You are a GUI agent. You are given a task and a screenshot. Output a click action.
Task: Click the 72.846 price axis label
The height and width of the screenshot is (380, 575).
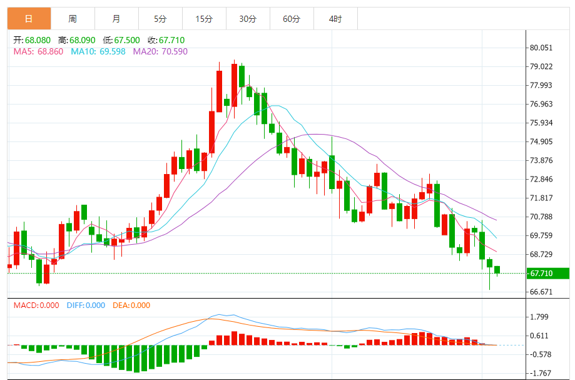tap(541, 179)
